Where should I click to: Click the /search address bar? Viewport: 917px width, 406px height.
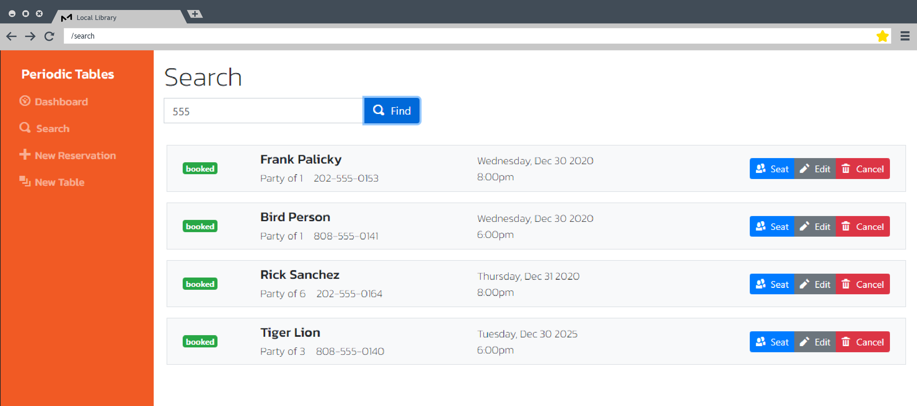pos(463,36)
